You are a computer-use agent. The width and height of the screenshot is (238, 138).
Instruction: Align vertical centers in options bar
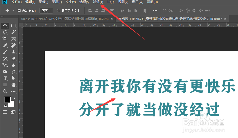(129, 11)
